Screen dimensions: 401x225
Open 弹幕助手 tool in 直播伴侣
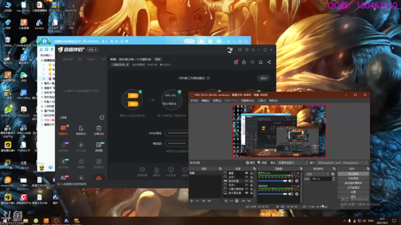click(x=64, y=130)
